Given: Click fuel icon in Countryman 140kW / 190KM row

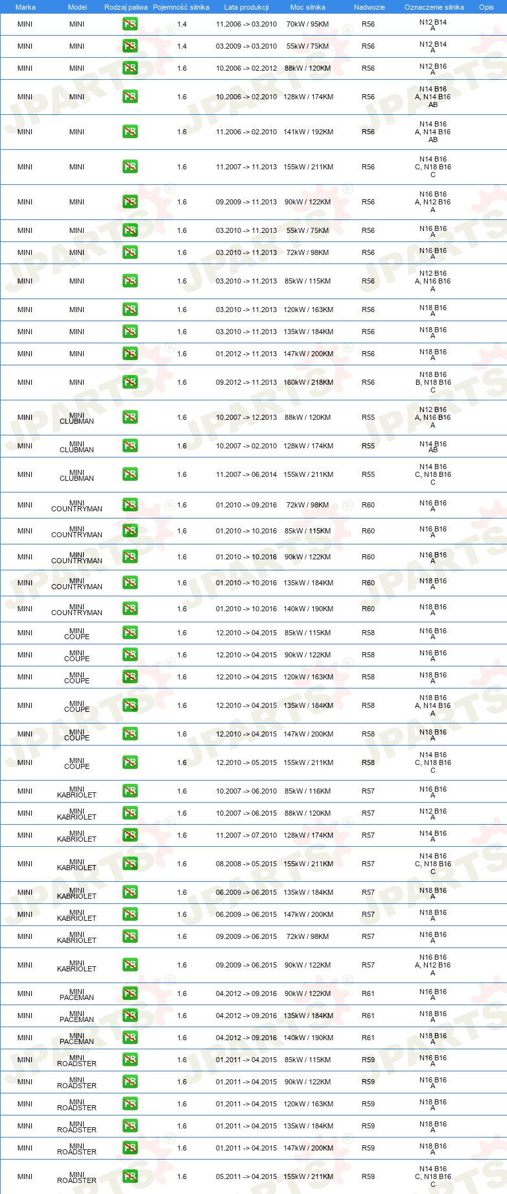Looking at the screenshot, I should tap(130, 609).
